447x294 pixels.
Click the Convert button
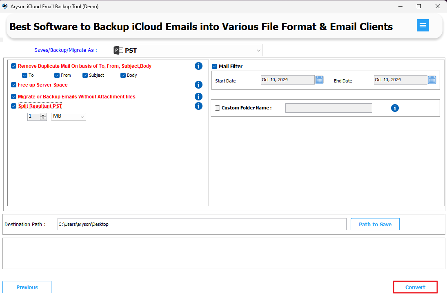coord(415,287)
